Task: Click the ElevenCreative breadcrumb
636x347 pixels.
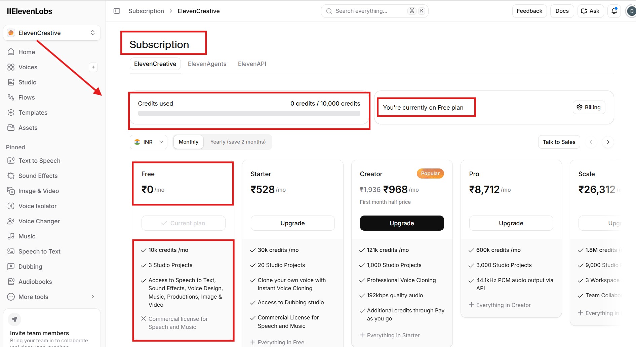Action: pos(199,11)
